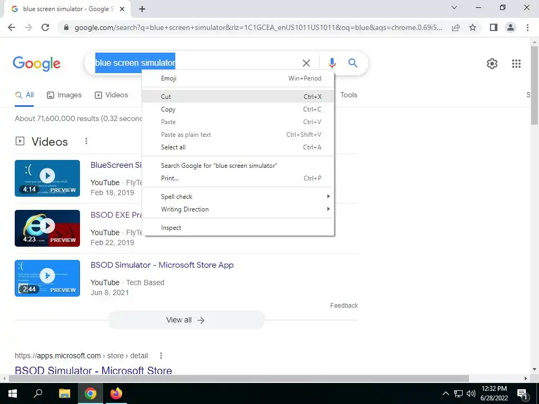The height and width of the screenshot is (404, 539).
Task: Switch to the Images tab
Action: (x=64, y=95)
